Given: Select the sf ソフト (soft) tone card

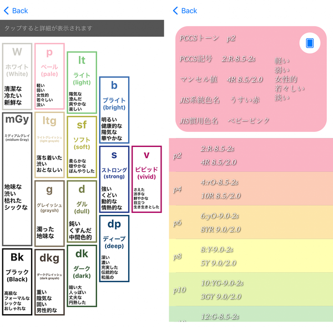Looking at the screenshot, I should (82, 147).
